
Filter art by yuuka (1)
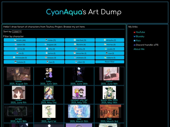[110, 49]
